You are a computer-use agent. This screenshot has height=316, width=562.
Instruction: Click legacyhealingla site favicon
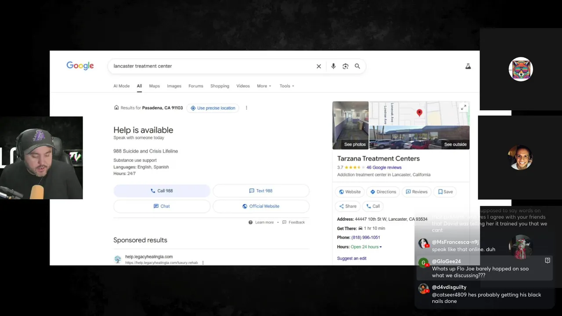(x=118, y=259)
